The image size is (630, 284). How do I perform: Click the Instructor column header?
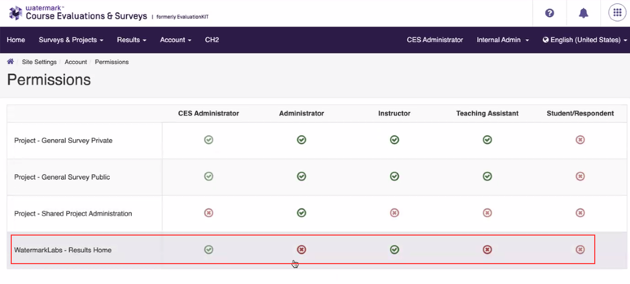pyautogui.click(x=394, y=113)
